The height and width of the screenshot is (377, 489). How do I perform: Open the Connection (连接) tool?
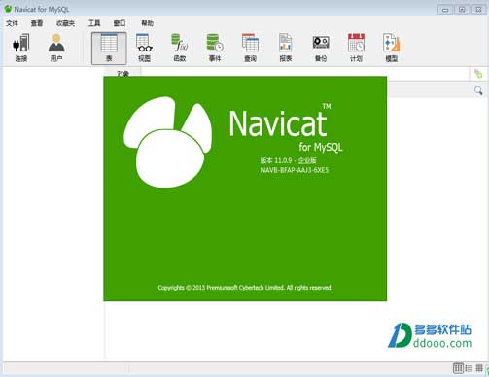tap(21, 48)
